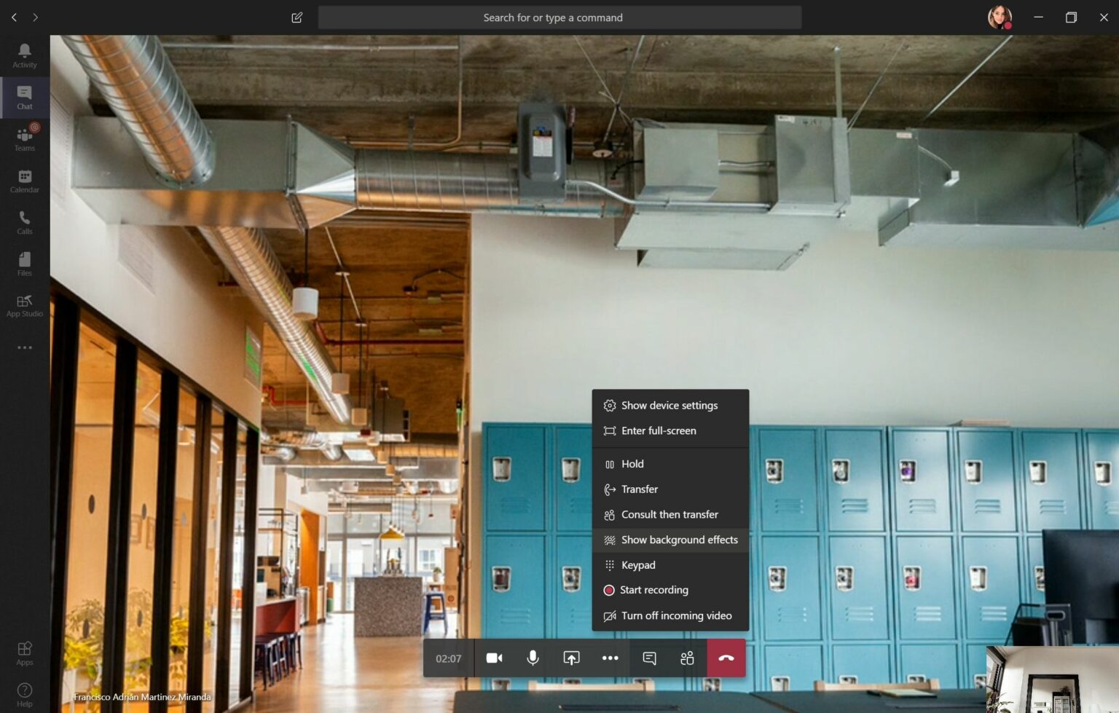Turn off incoming video
Screen dimensions: 1119x713
coord(676,615)
